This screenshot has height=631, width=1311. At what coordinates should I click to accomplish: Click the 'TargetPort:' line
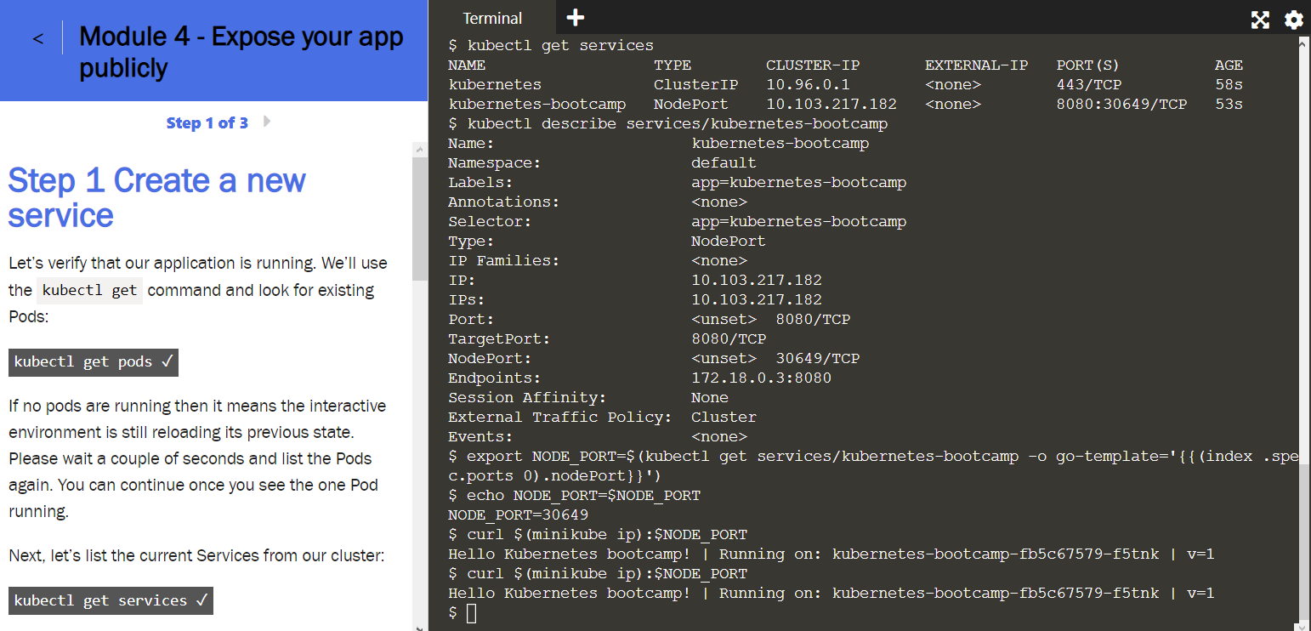(x=607, y=339)
